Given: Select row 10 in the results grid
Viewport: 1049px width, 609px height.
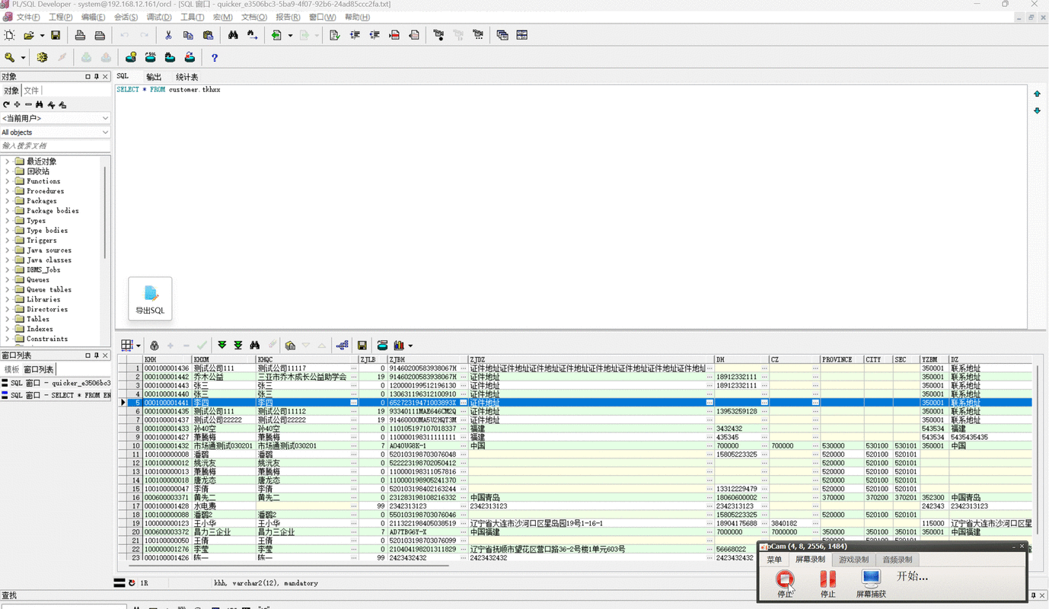Looking at the screenshot, I should [x=136, y=446].
